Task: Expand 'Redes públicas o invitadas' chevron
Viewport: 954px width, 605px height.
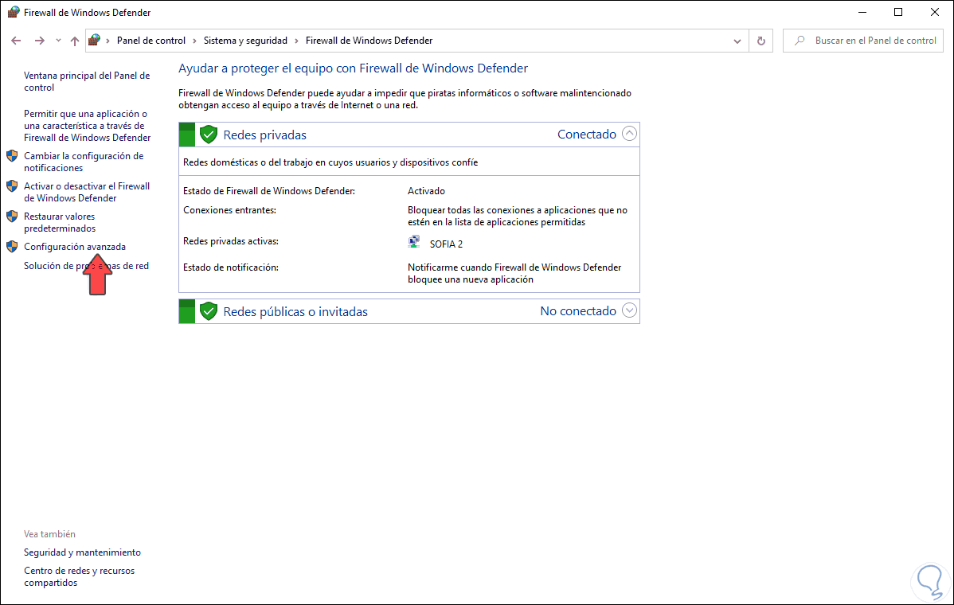Action: point(629,310)
